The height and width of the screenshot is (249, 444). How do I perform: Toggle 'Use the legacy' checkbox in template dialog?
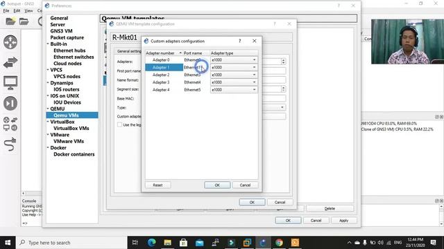pos(119,124)
